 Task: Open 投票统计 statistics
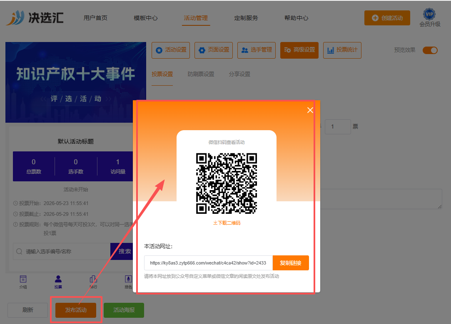pos(342,50)
